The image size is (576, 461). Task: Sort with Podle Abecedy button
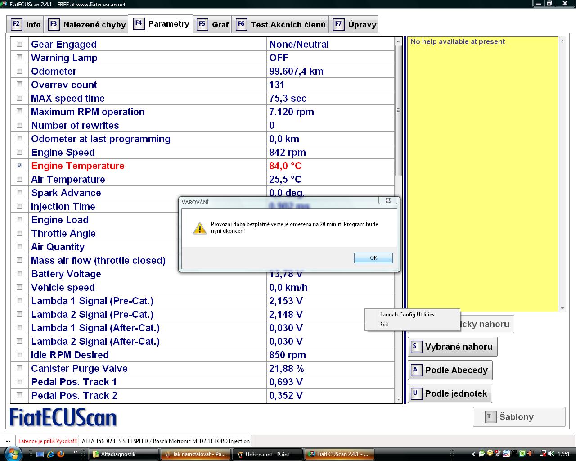click(x=450, y=370)
